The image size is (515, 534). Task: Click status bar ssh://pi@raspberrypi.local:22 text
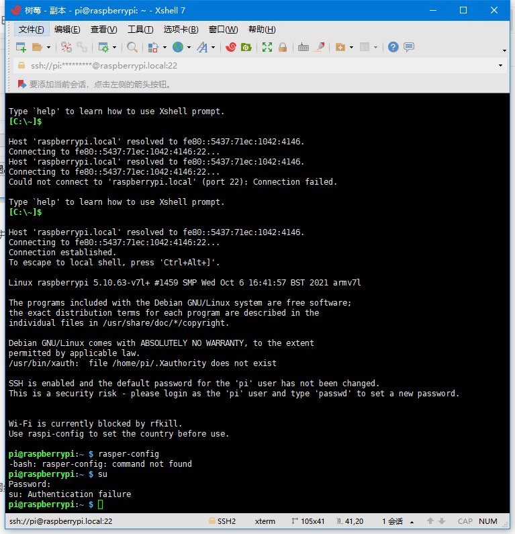(60, 521)
